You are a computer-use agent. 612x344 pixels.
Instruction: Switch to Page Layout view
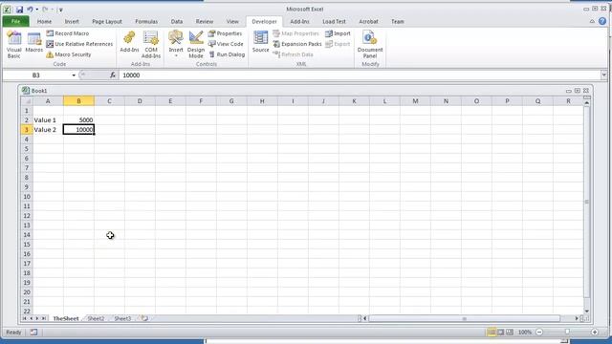point(501,333)
